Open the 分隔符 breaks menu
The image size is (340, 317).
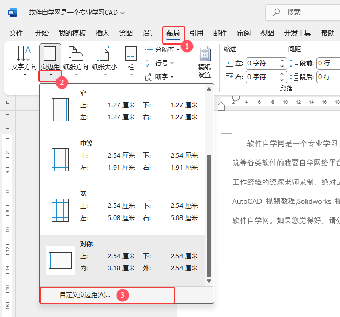pyautogui.click(x=162, y=50)
